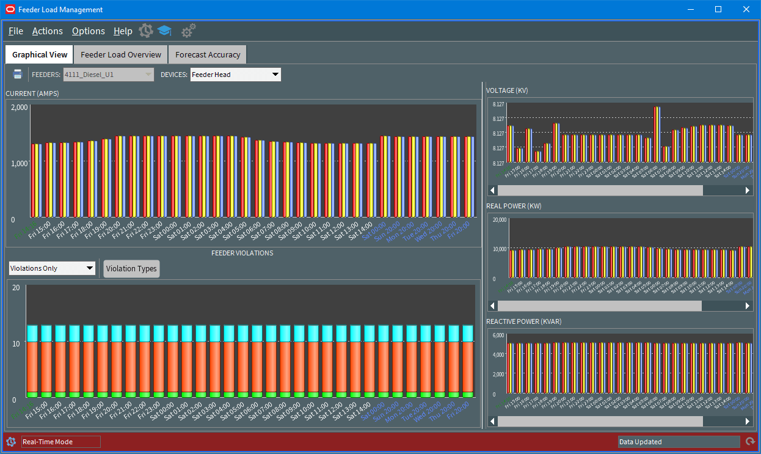Click the Violation Types button
Image resolution: width=761 pixels, height=454 pixels.
coord(131,268)
